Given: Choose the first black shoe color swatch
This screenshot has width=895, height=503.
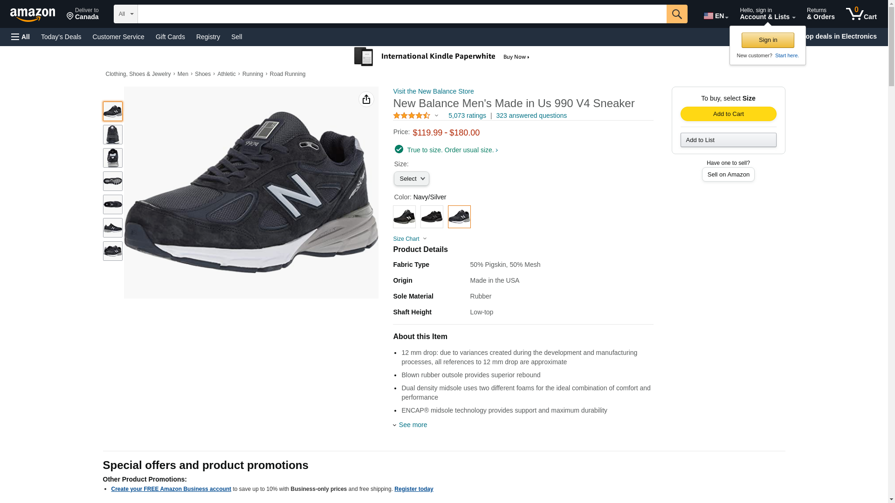Looking at the screenshot, I should coord(404,217).
